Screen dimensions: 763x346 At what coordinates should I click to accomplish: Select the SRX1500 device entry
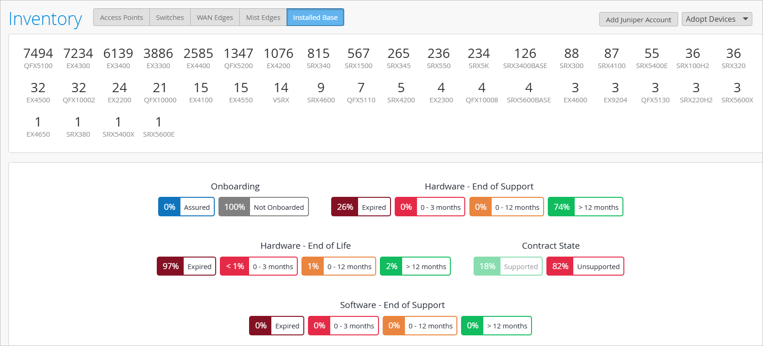click(359, 58)
